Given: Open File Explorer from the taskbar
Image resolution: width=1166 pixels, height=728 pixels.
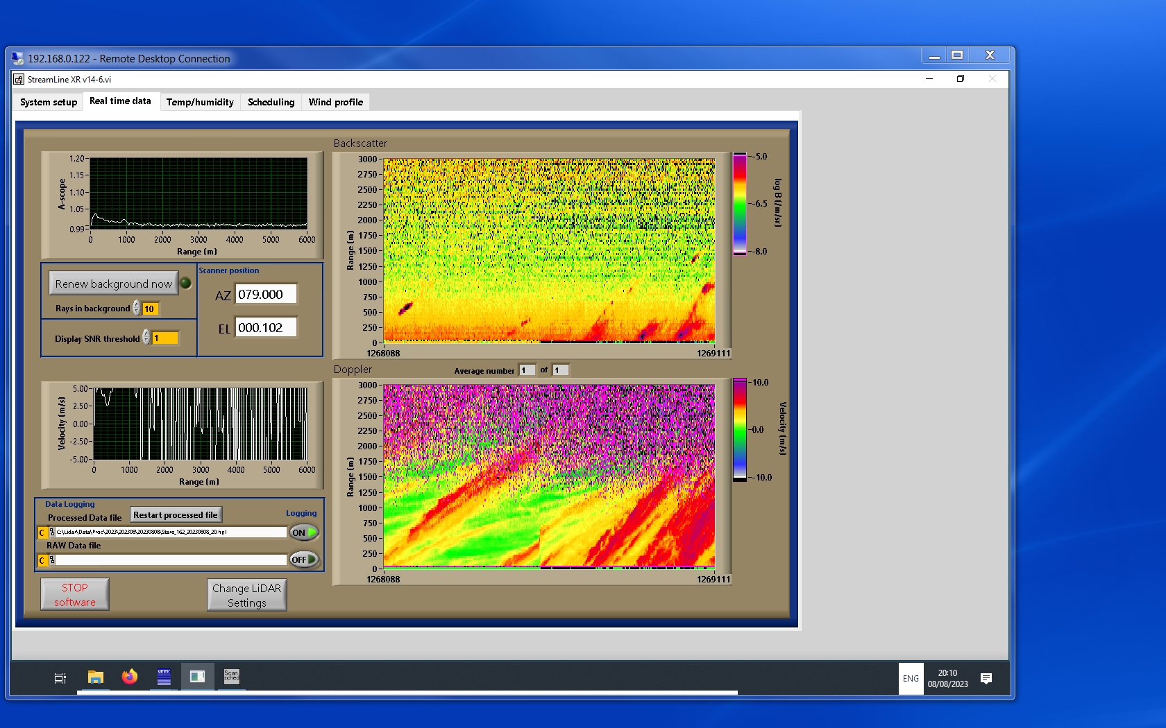Looking at the screenshot, I should (x=96, y=677).
